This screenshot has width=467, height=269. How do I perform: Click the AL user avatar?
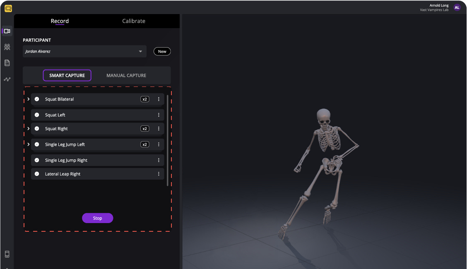[x=457, y=8]
